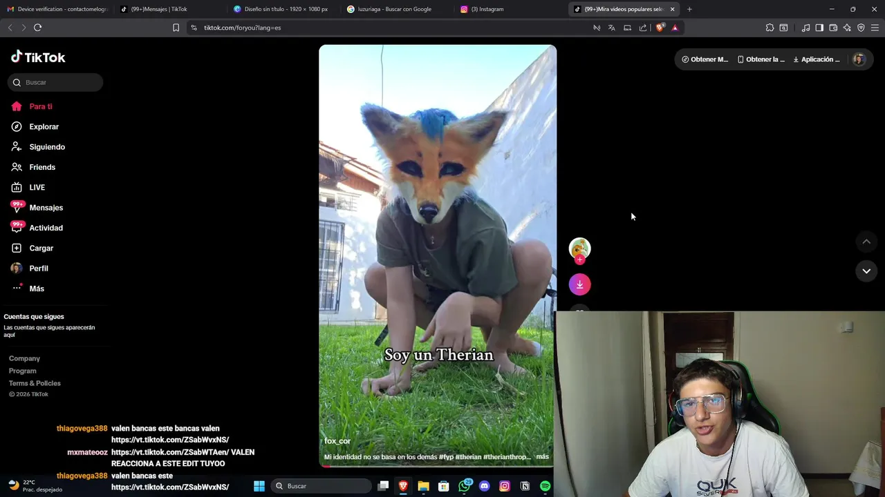The height and width of the screenshot is (497, 885).
Task: Expand the Company footer section
Action: coord(24,358)
